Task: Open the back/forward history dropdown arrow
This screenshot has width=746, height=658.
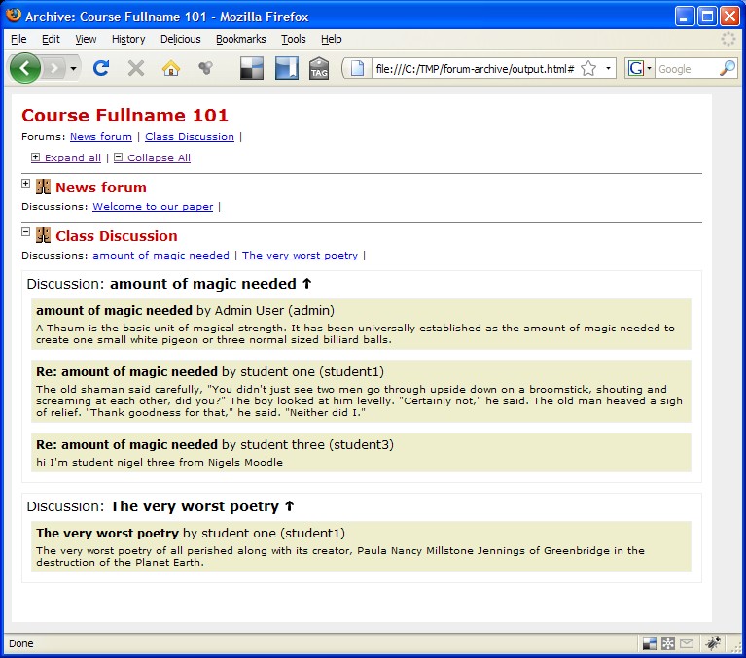Action: pos(73,68)
